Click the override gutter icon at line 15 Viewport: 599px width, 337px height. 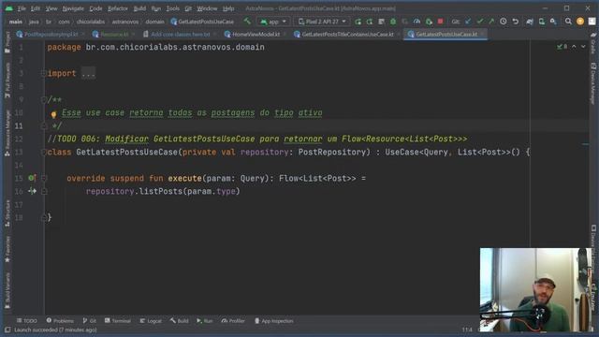tap(32, 178)
